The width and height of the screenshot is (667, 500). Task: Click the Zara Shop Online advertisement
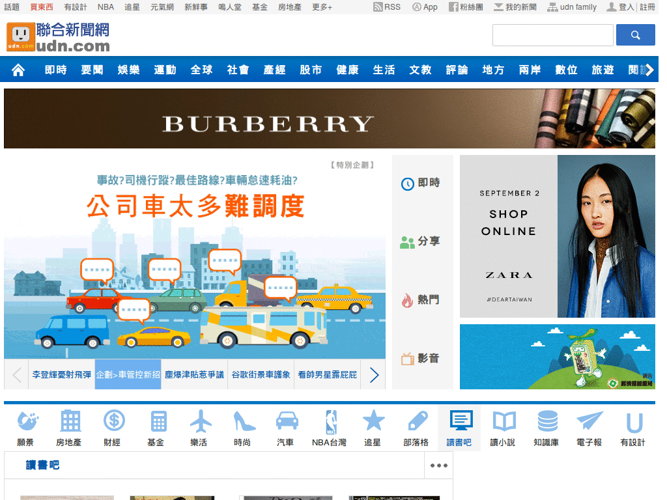558,236
